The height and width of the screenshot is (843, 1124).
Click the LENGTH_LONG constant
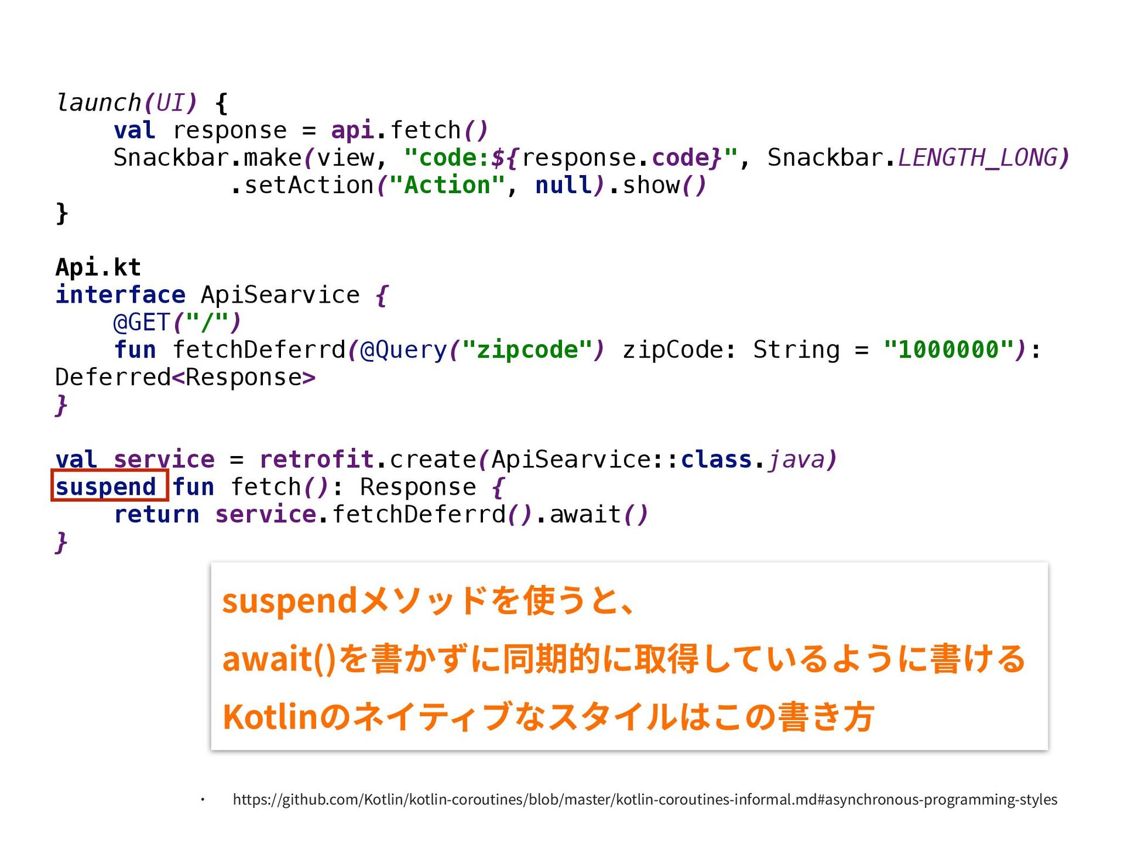979,157
